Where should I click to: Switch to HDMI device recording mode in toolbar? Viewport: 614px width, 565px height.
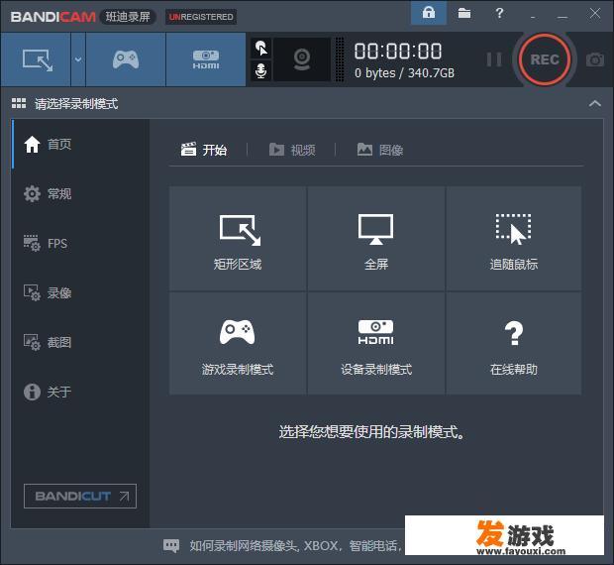point(206,59)
